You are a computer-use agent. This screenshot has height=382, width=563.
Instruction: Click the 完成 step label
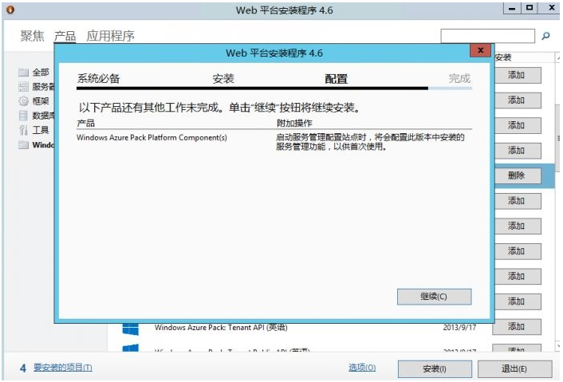(459, 79)
